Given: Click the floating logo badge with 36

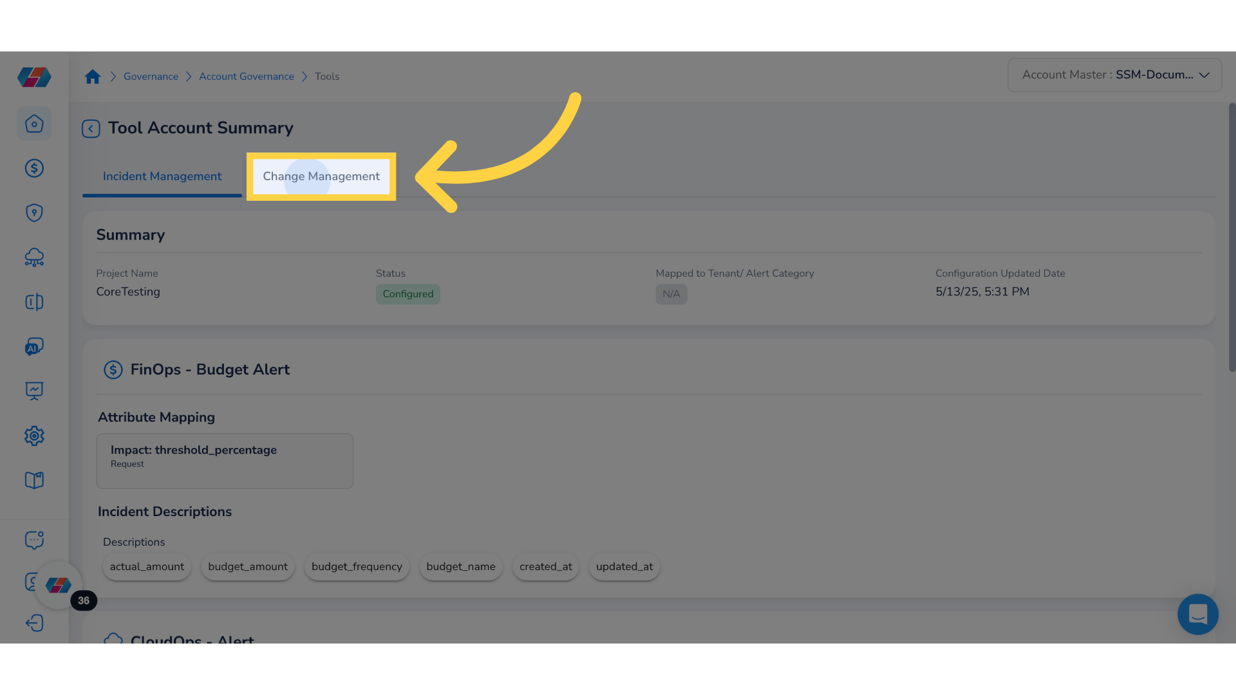Looking at the screenshot, I should pos(59,585).
